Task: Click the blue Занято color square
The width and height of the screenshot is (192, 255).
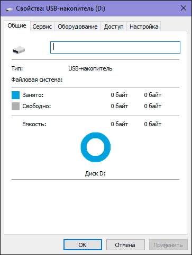Action: point(15,95)
